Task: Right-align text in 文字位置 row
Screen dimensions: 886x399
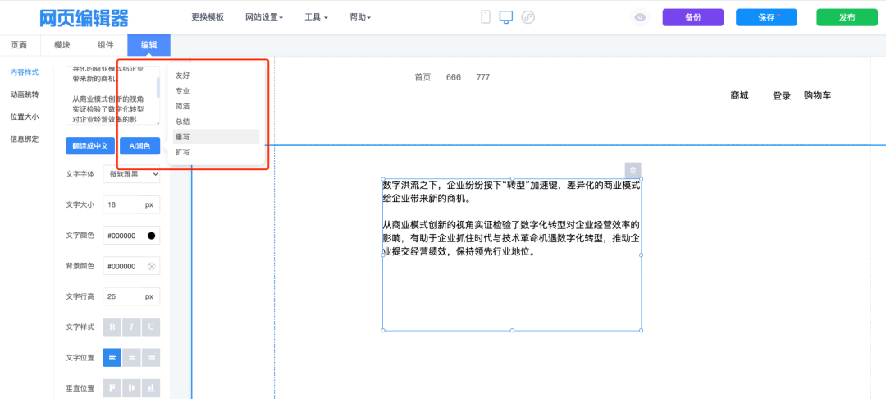Action: pos(151,358)
